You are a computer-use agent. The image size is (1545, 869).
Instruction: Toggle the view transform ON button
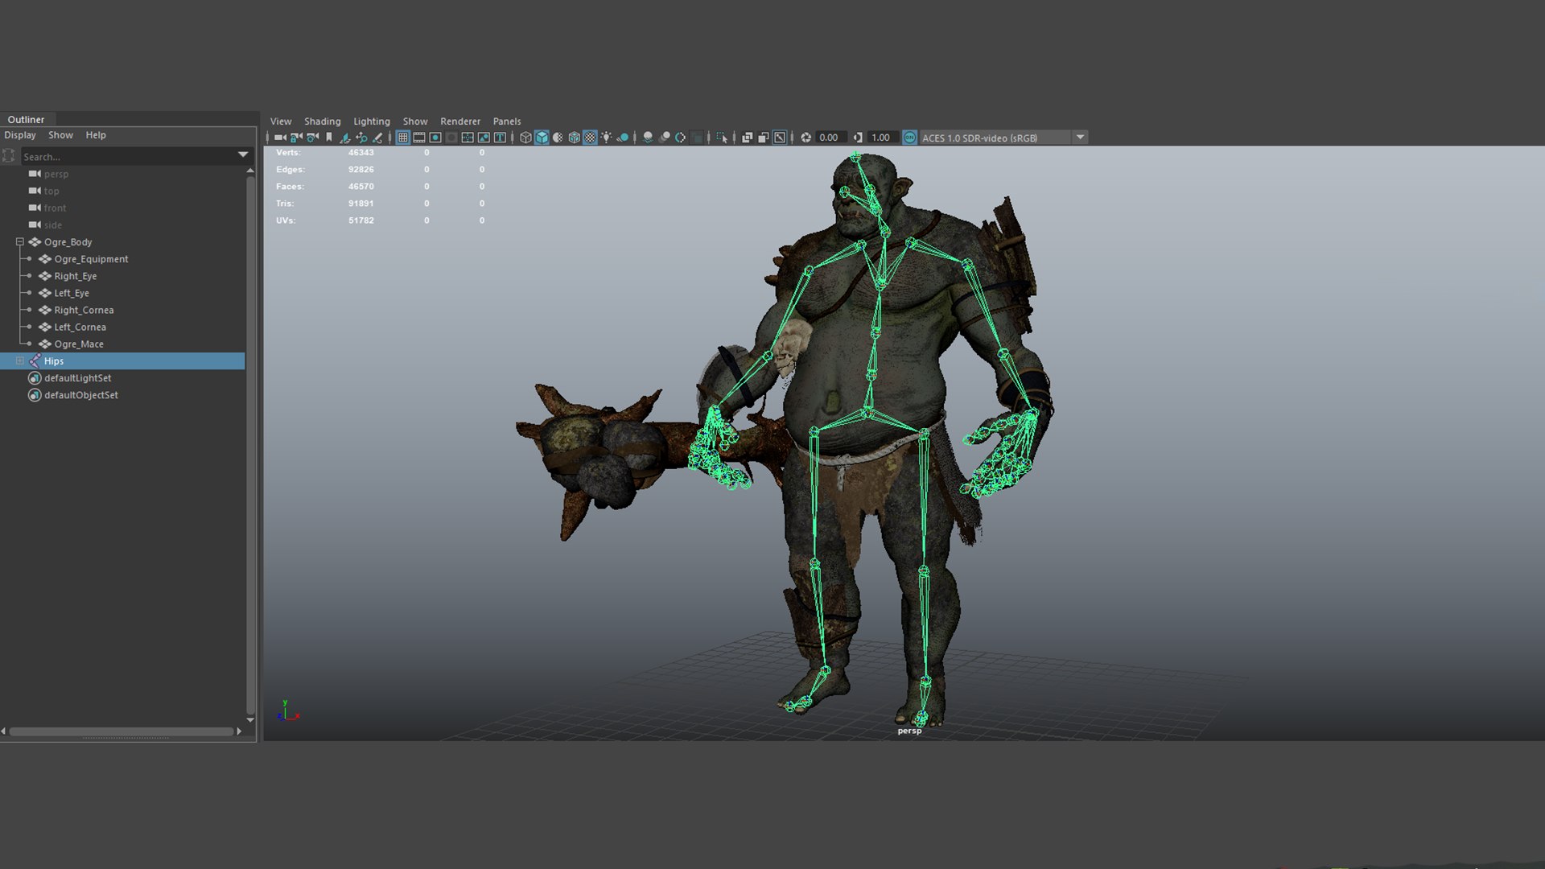click(909, 138)
